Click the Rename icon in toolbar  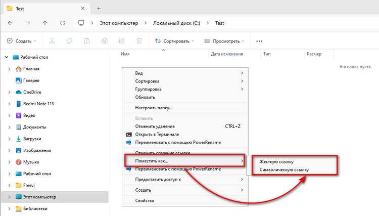click(104, 41)
